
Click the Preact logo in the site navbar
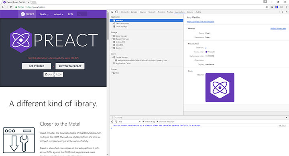pyautogui.click(x=27, y=14)
